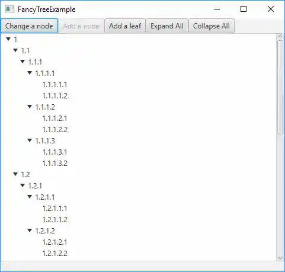Click the Change a node button
The height and width of the screenshot is (272, 285).
(x=29, y=26)
